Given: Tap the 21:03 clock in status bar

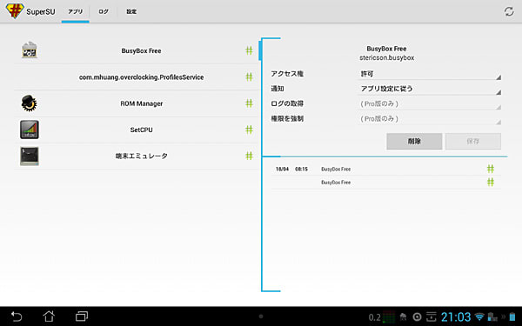Looking at the screenshot, I should [x=456, y=316].
